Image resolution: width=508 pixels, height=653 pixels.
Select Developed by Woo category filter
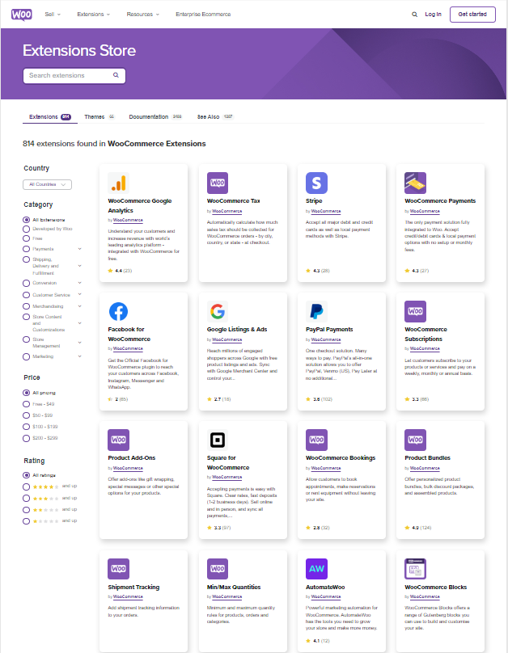click(26, 229)
